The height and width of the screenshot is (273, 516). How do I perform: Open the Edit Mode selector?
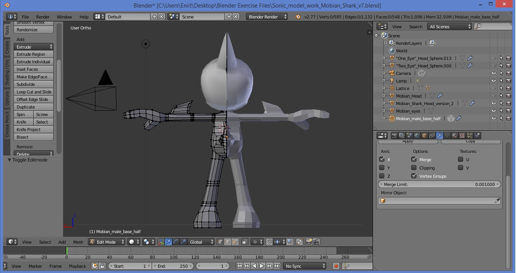click(106, 242)
